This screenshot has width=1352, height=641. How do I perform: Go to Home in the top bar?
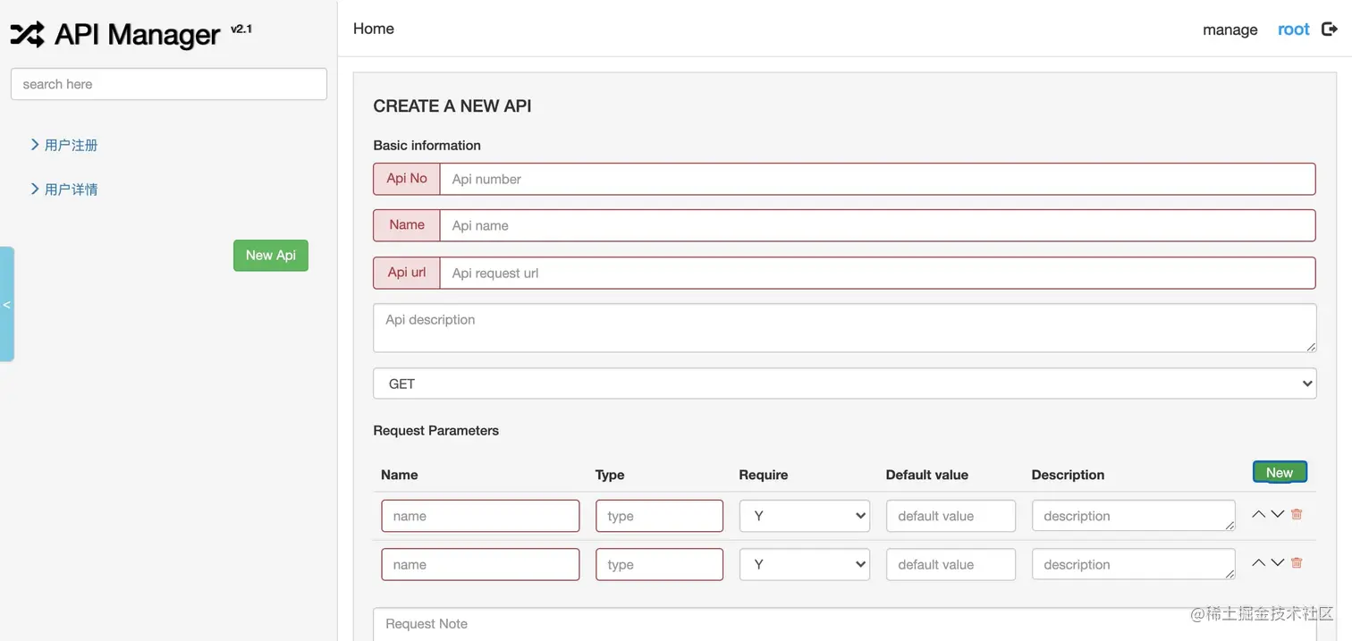374,29
